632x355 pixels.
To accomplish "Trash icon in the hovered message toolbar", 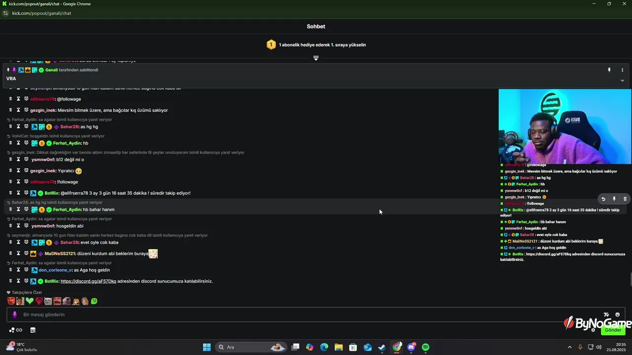I will click(625, 199).
